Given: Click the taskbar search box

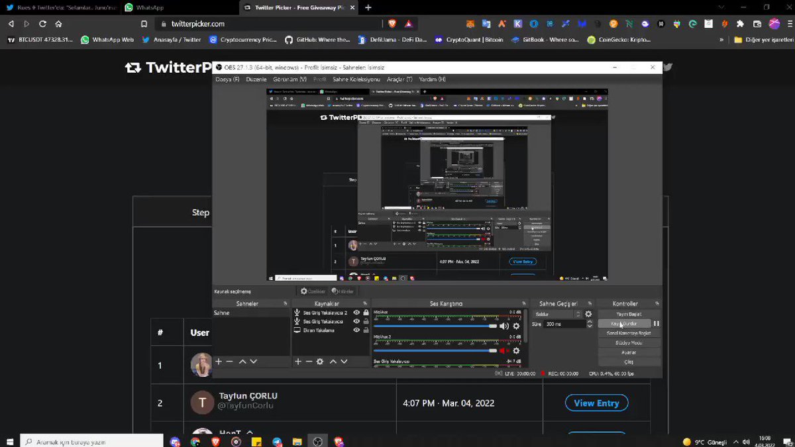Looking at the screenshot, I should (x=91, y=441).
